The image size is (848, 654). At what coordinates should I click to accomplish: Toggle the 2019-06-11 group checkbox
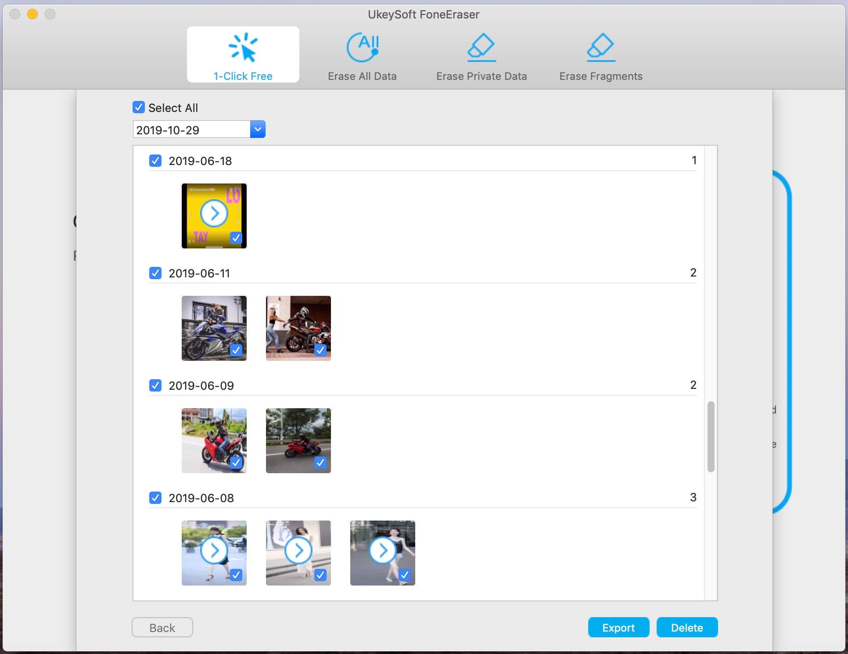[155, 273]
